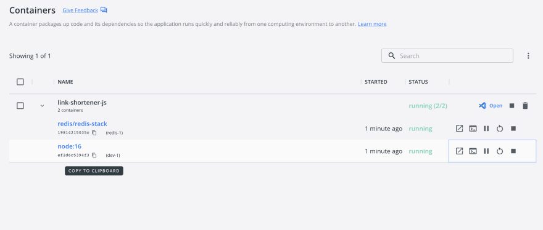Viewport: 543px width, 230px height.
Task: Toggle the select-all checkbox in header
Action: coord(20,82)
